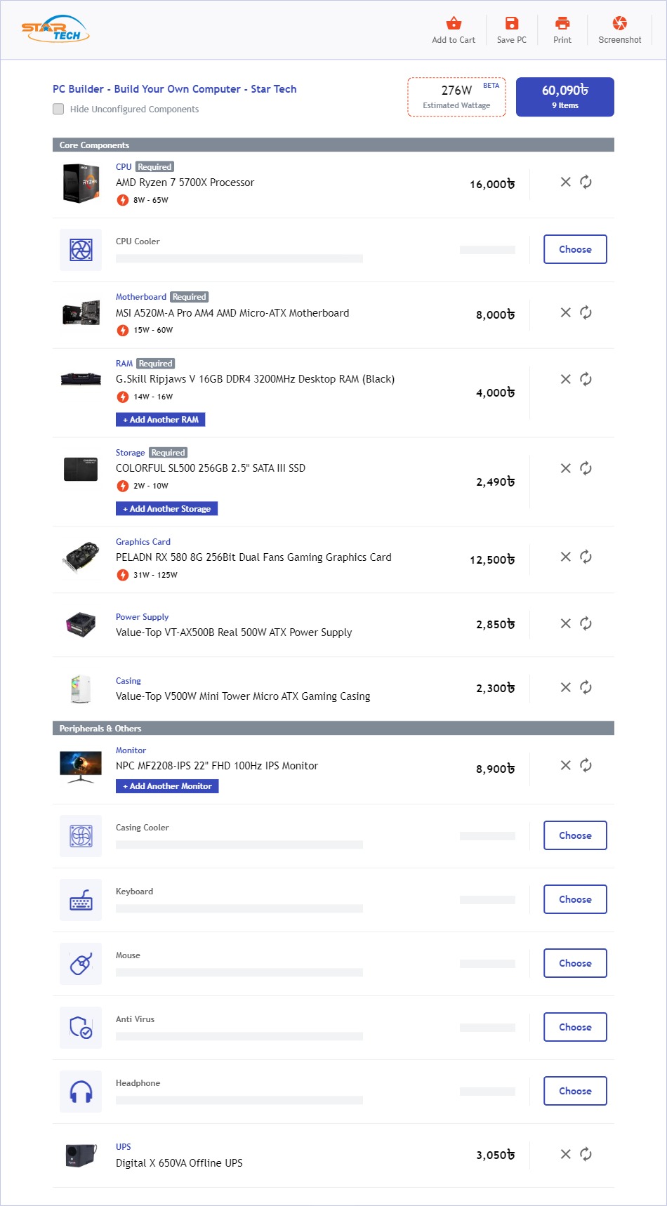The height and width of the screenshot is (1206, 667).
Task: Remove the AMD Ryzen 7 5700X processor
Action: (x=565, y=183)
